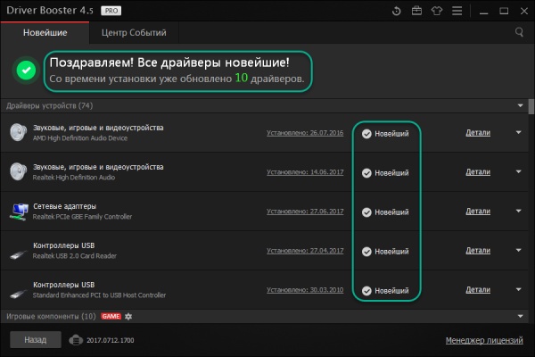This screenshot has width=535, height=357.
Task: Open the toolbox briefcase icon
Action: pyautogui.click(x=416, y=11)
